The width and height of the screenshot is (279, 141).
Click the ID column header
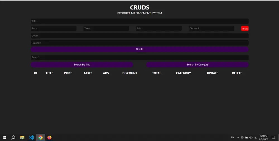35,73
